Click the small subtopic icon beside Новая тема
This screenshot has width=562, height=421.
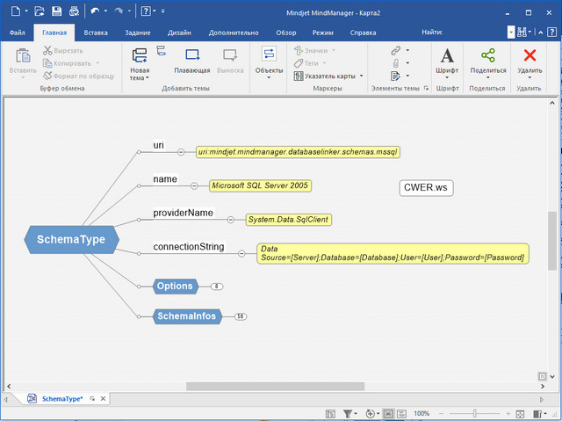click(162, 51)
